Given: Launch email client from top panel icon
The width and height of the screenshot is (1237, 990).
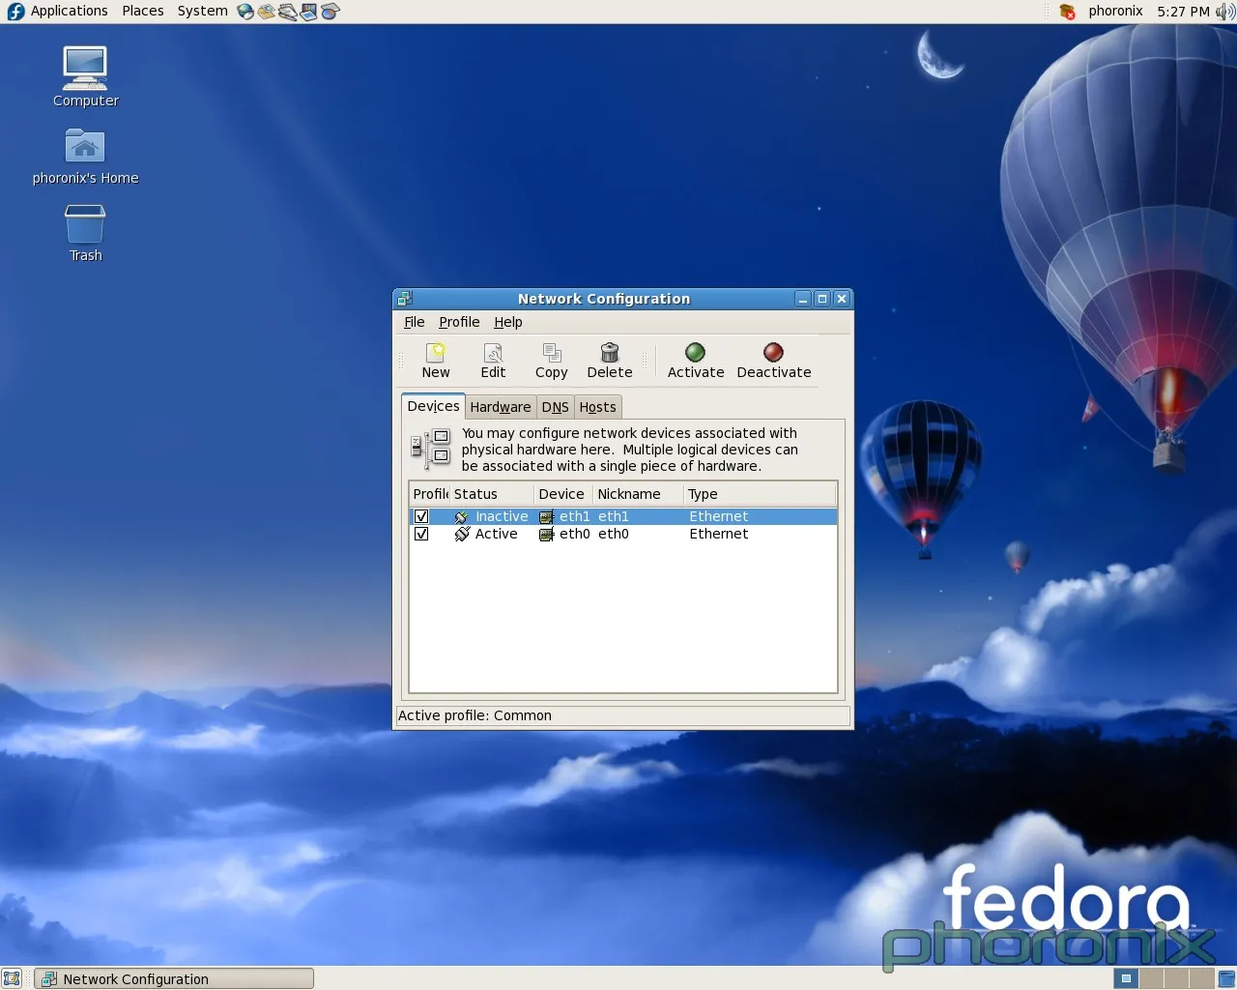Looking at the screenshot, I should pos(267,12).
